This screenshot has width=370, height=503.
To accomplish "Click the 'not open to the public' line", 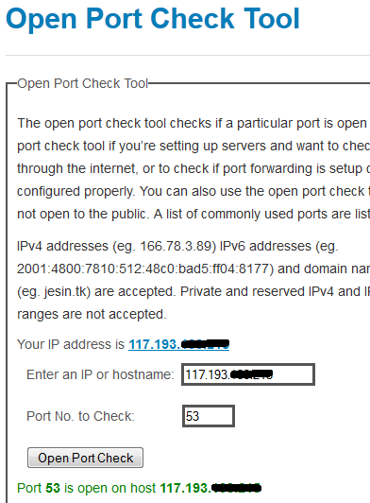I will pos(193,215).
